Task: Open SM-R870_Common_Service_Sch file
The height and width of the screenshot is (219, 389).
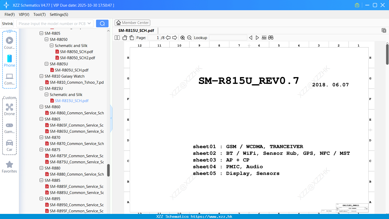Action: click(74, 143)
